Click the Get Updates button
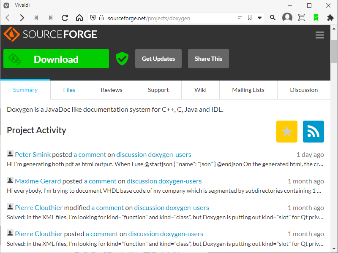This screenshot has width=338, height=253. [x=158, y=59]
